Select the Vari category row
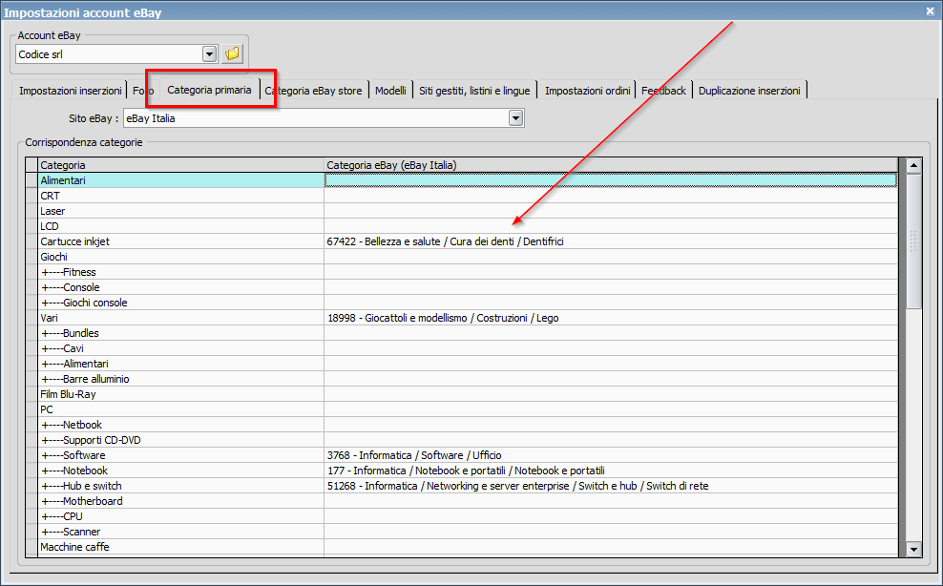The image size is (943, 586). [x=181, y=318]
